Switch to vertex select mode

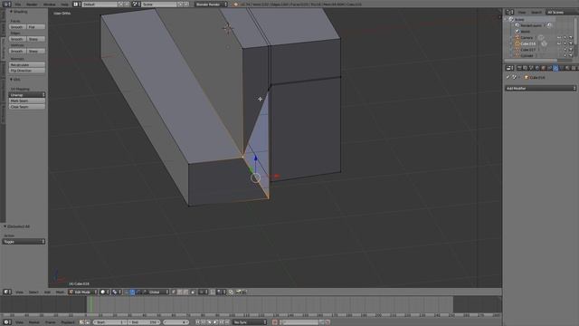pyautogui.click(x=174, y=292)
